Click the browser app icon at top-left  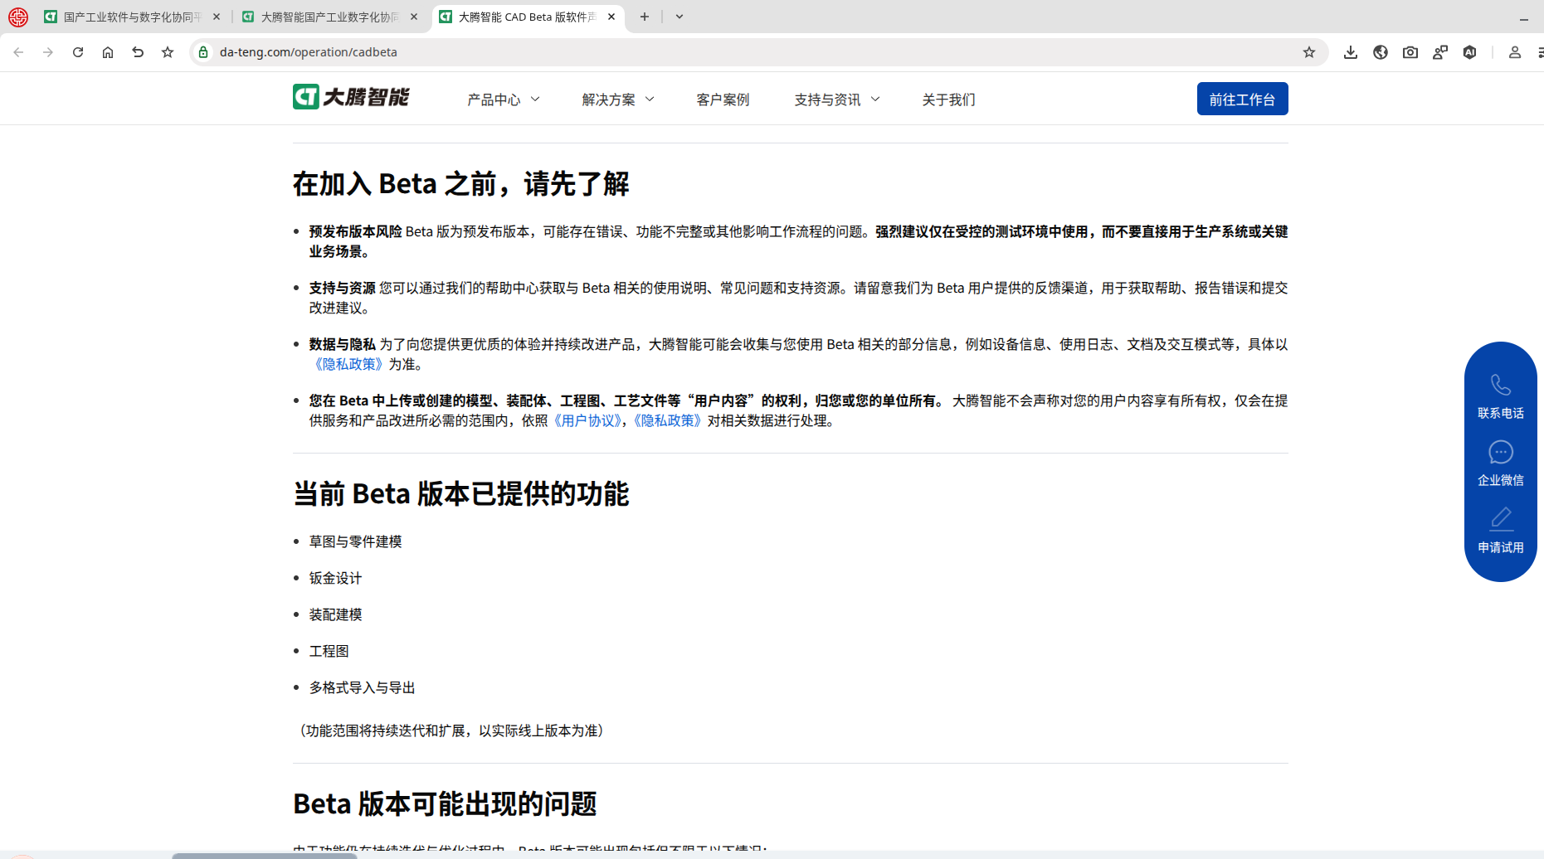18,17
